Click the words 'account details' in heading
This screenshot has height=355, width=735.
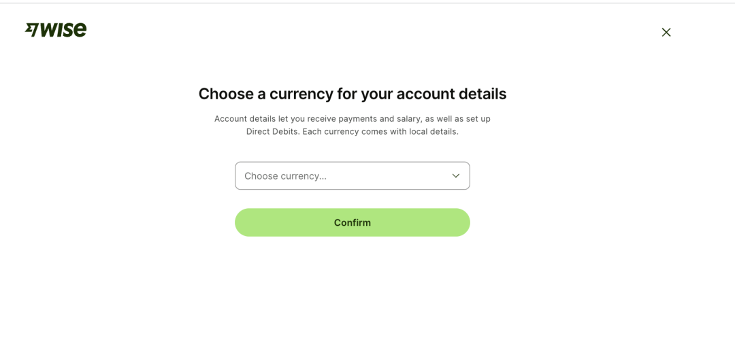pos(451,94)
